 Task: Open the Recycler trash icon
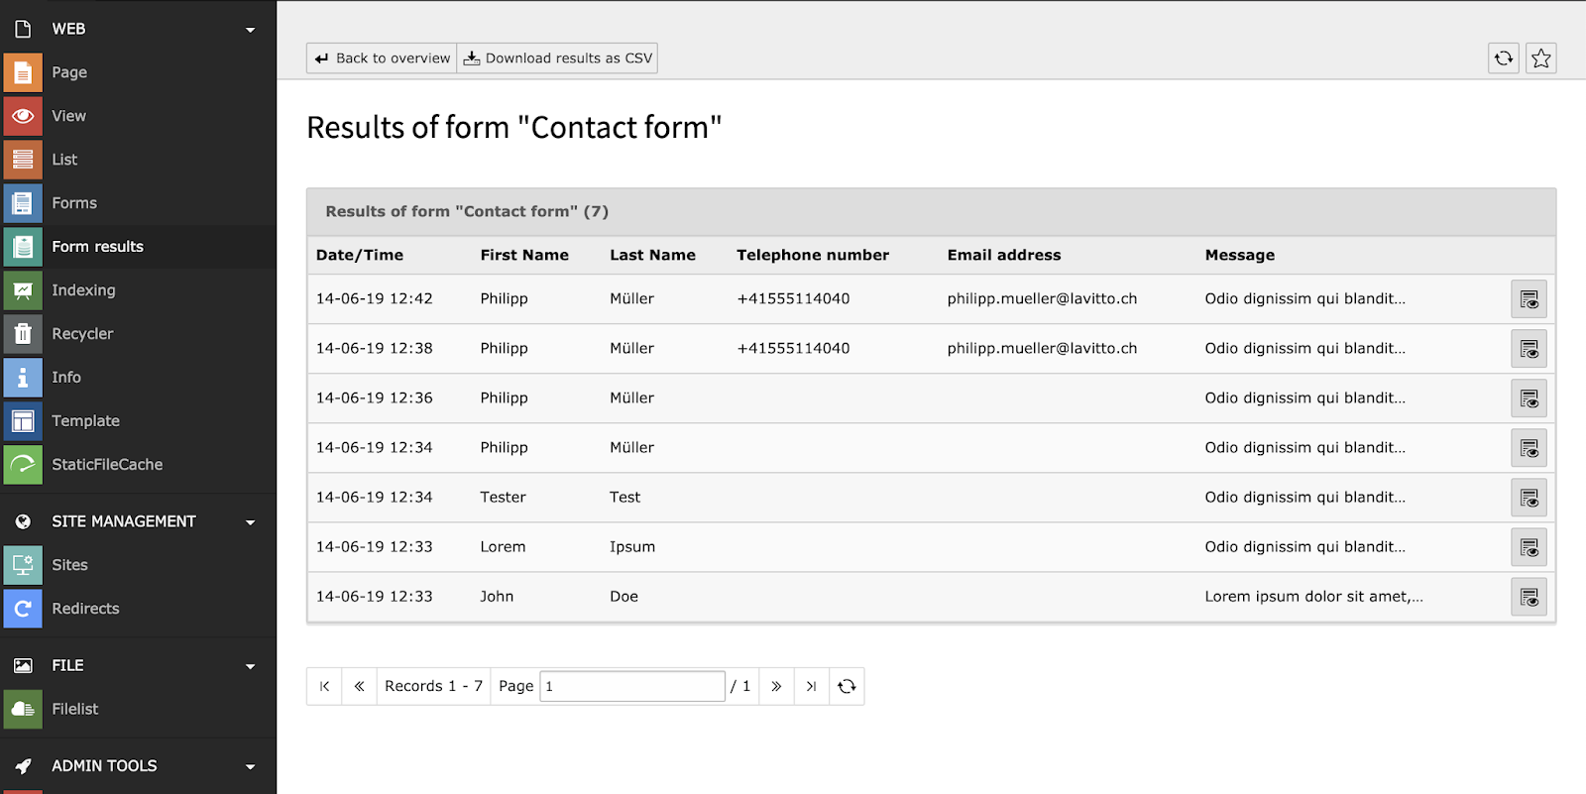pos(23,334)
